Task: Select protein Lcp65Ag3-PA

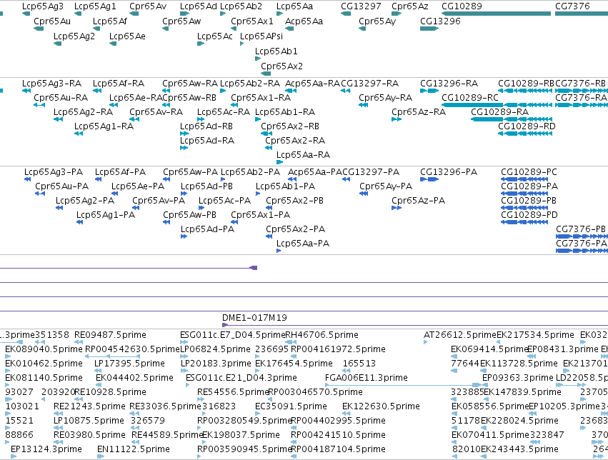Action: [54, 172]
